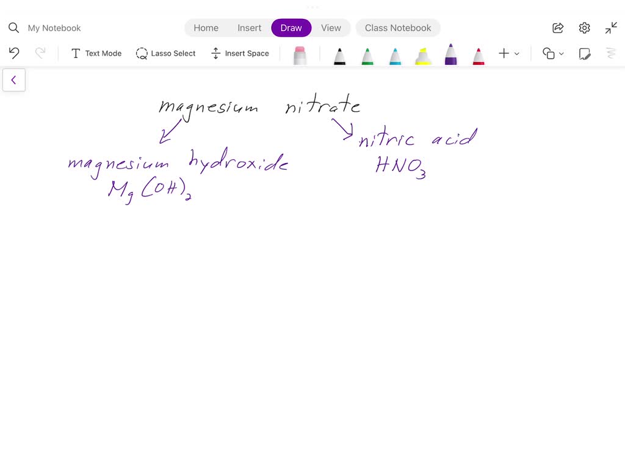Select the green pen
Image resolution: width=625 pixels, height=469 pixels.
pyautogui.click(x=367, y=54)
